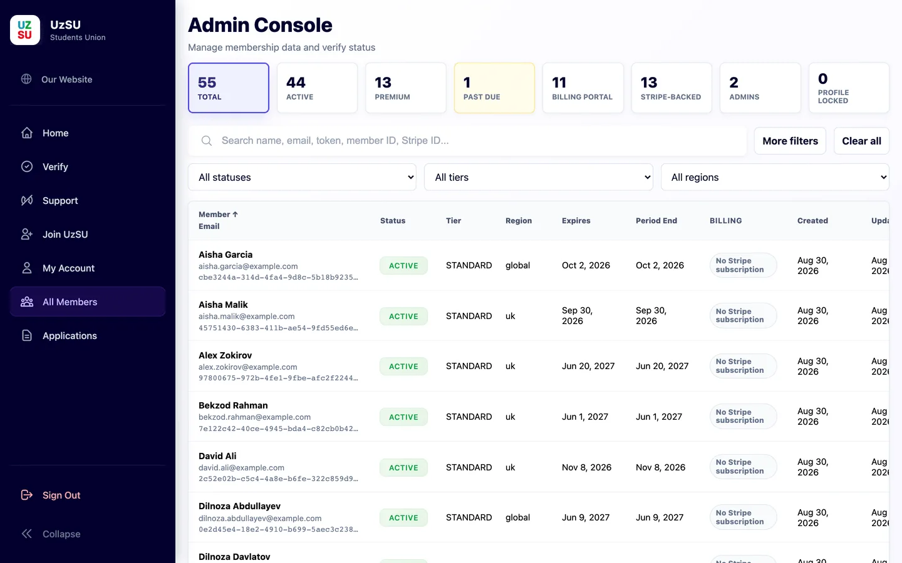Open the All tiers dropdown

pos(539,177)
